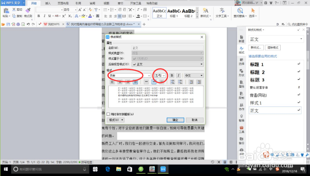Expand the styles gallery more arrow

[x=197, y=17]
